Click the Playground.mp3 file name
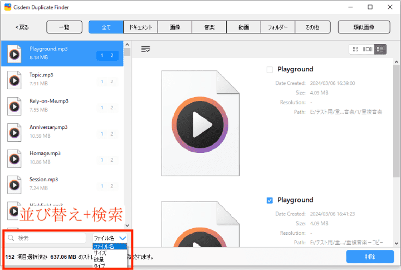Screen dimensions: 401x270 pos(48,49)
